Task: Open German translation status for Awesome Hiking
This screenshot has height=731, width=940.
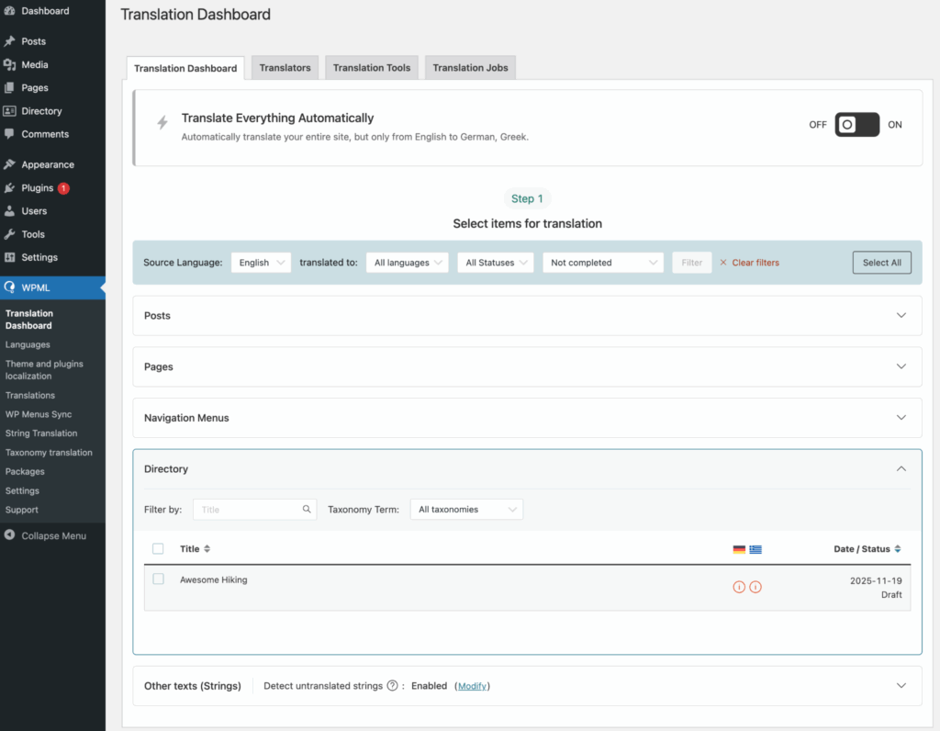Action: click(x=739, y=586)
